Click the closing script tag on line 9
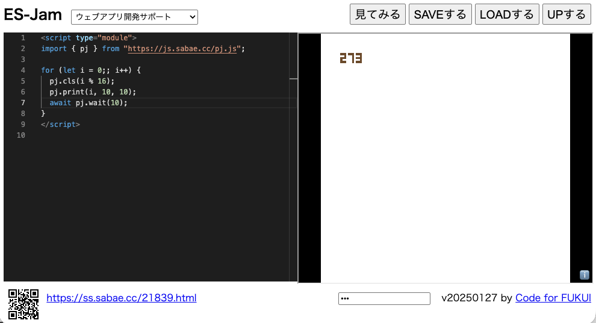Viewport: 596px width, 323px height. (60, 125)
